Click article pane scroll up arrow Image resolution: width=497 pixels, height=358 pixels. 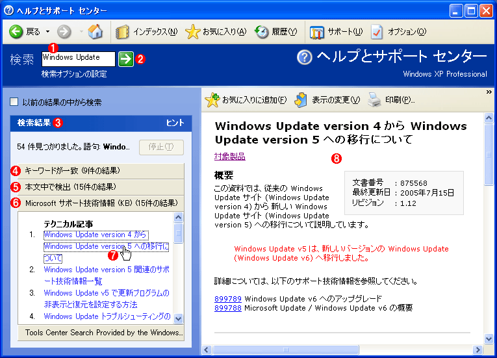(489, 118)
